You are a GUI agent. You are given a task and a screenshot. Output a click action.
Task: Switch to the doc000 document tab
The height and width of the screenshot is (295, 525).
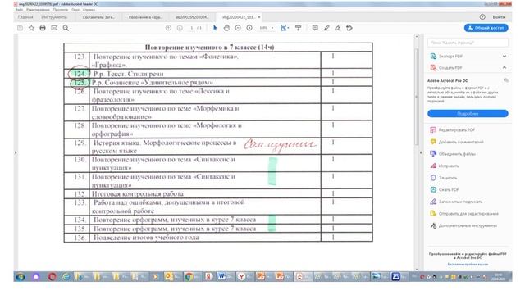point(192,17)
